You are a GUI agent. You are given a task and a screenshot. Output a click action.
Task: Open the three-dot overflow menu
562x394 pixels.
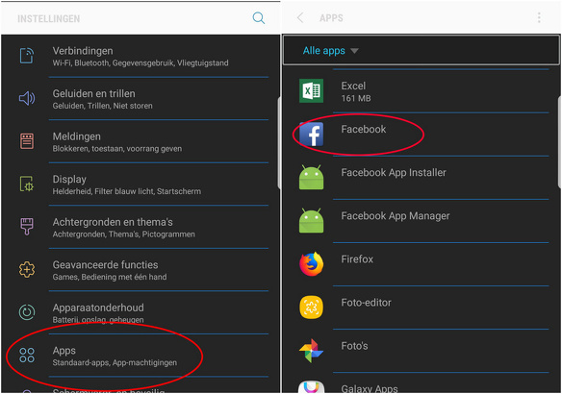(539, 17)
